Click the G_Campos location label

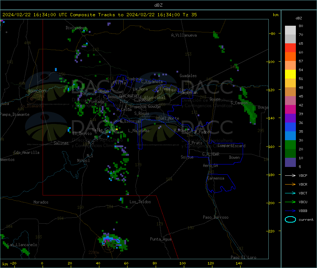point(240,103)
